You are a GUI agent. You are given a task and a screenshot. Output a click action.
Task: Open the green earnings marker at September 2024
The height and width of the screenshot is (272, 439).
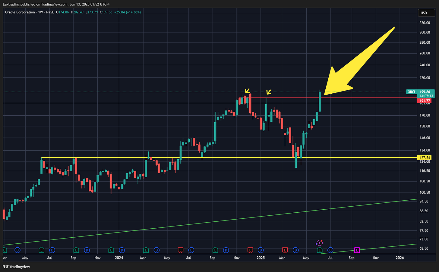[215, 250]
